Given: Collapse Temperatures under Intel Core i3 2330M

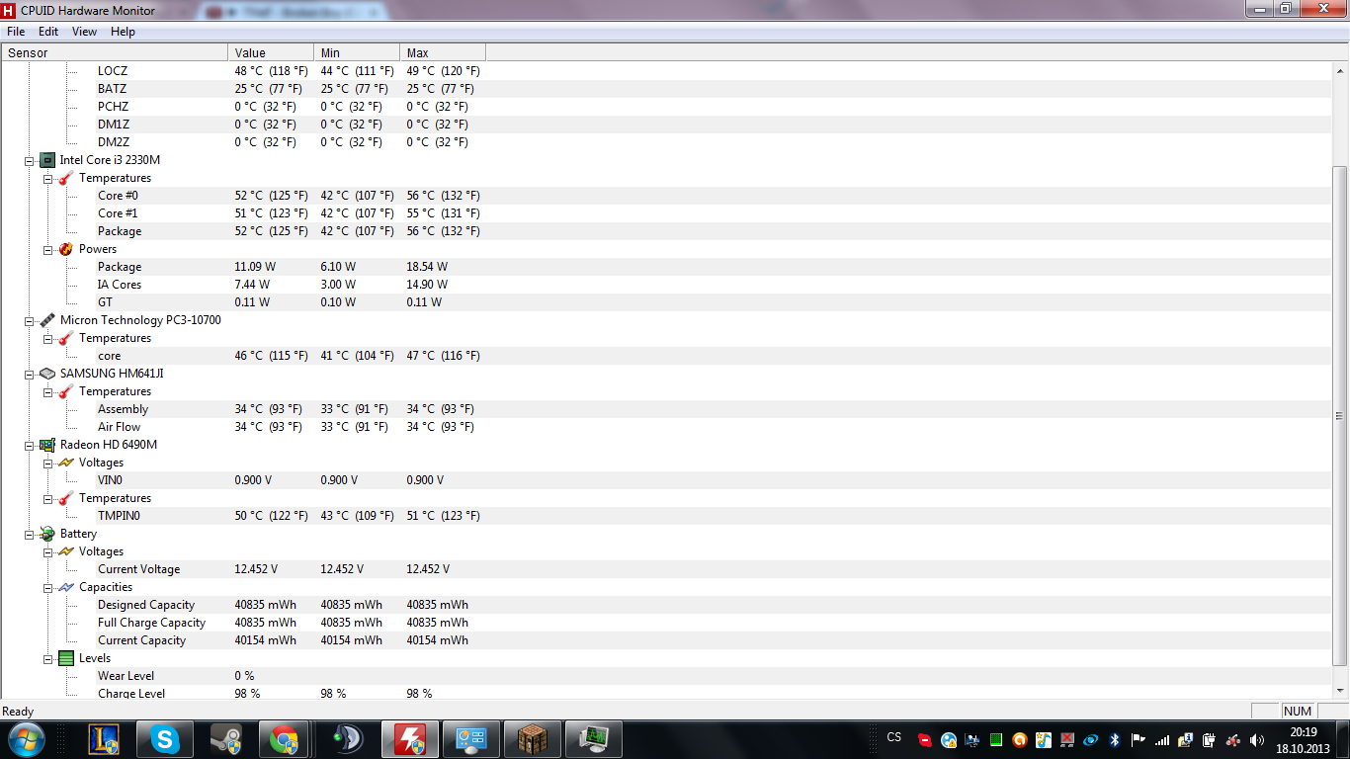Looking at the screenshot, I should pos(47,178).
